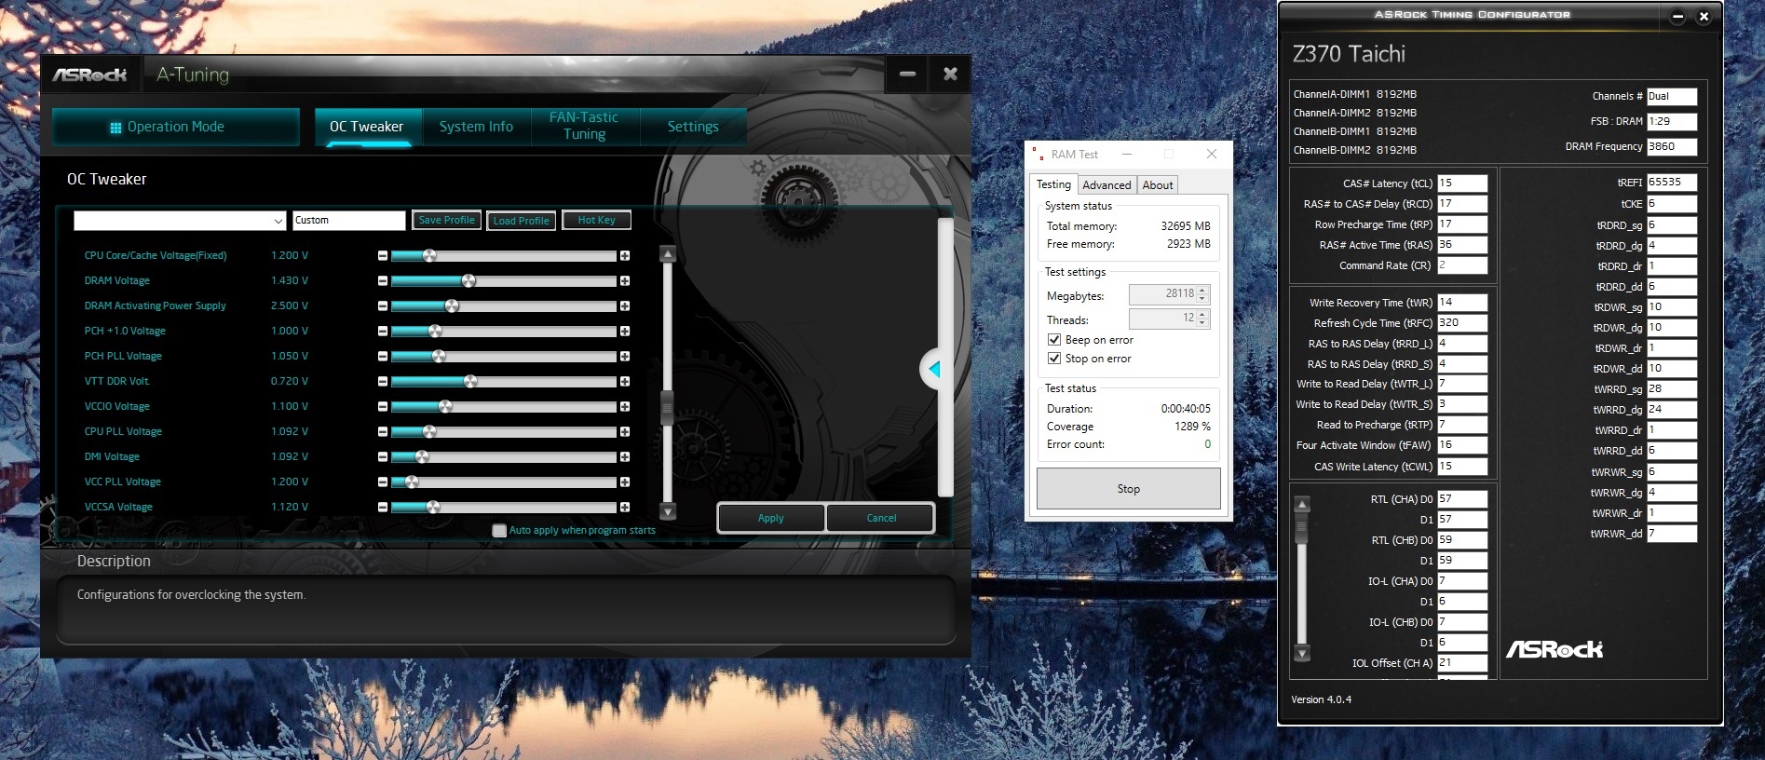Viewport: 1765px width, 760px height.
Task: Increase VCC PLL Voltage plus icon
Action: point(625,482)
